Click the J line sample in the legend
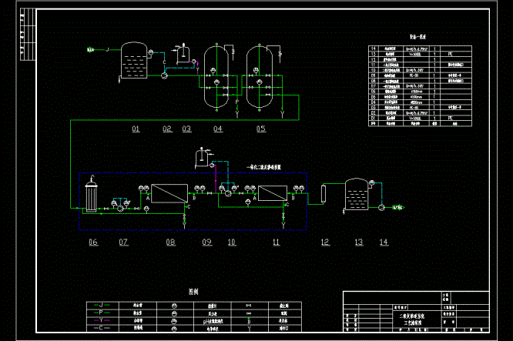The image size is (513, 341). pos(102,305)
